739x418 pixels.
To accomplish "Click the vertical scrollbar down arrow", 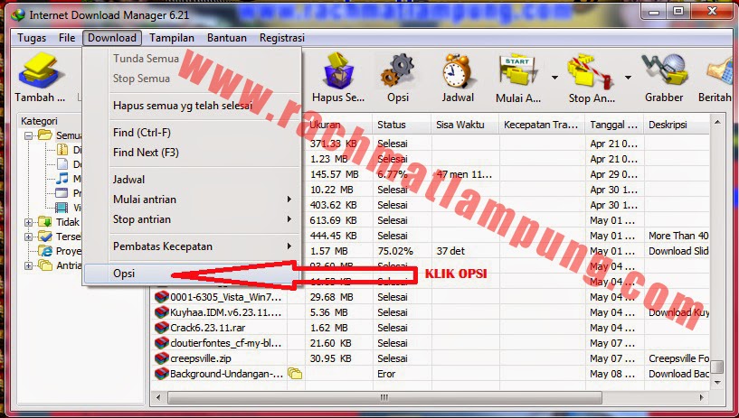I will [717, 383].
